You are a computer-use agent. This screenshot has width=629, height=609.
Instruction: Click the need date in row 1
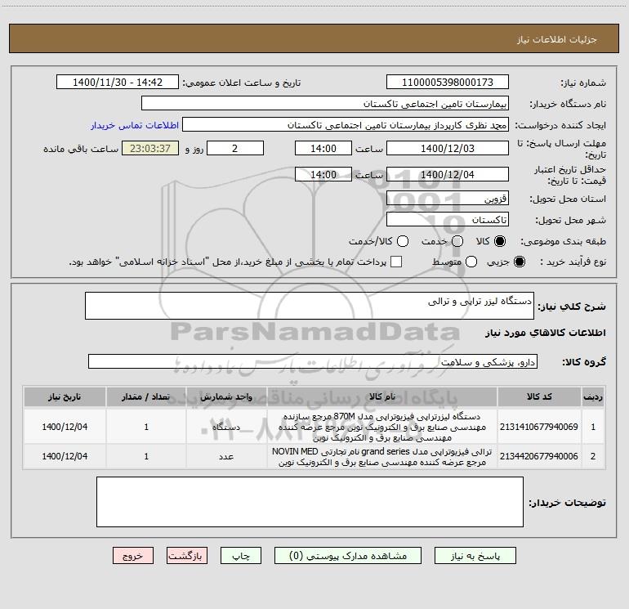click(65, 427)
